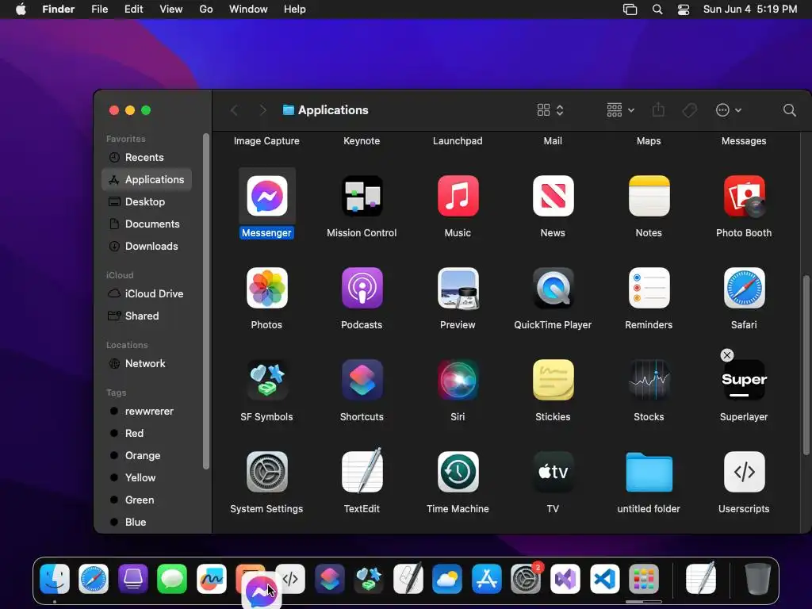Click the main window scrollbar
Screen dimensions: 812x609
(x=806, y=366)
